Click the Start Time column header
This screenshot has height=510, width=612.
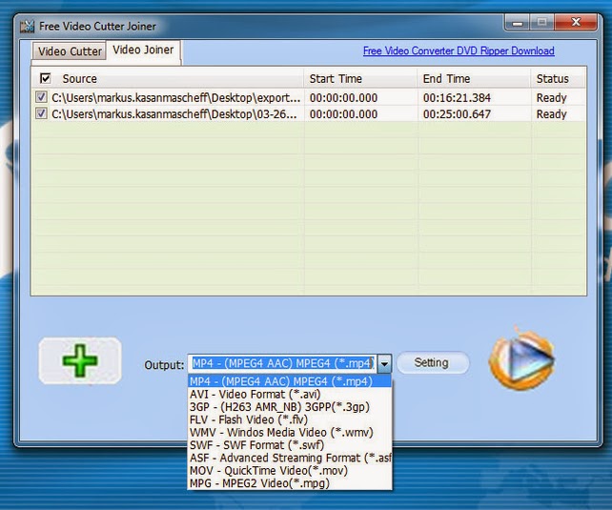pos(360,78)
